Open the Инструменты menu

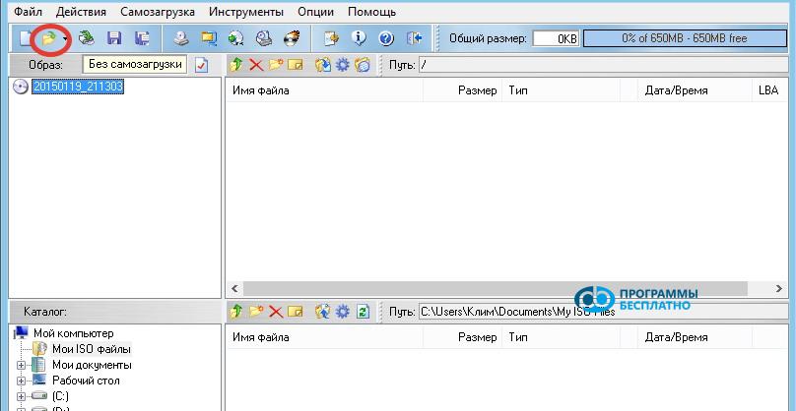pos(245,11)
